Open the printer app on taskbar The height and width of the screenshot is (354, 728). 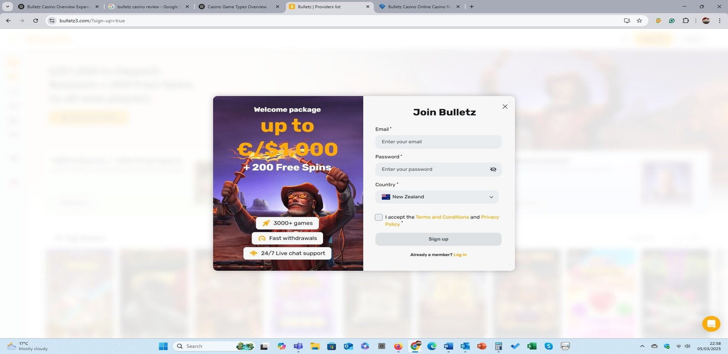click(x=565, y=346)
